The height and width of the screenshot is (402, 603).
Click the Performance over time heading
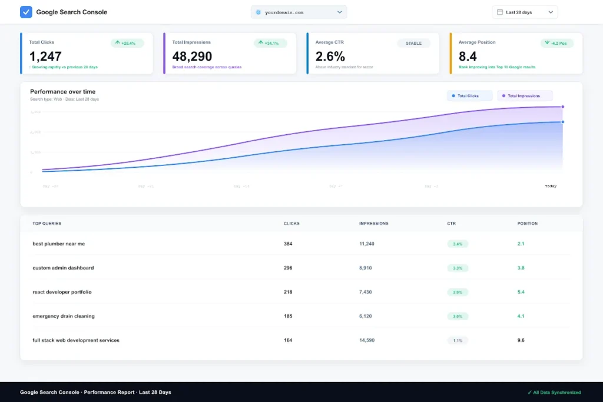tap(62, 91)
